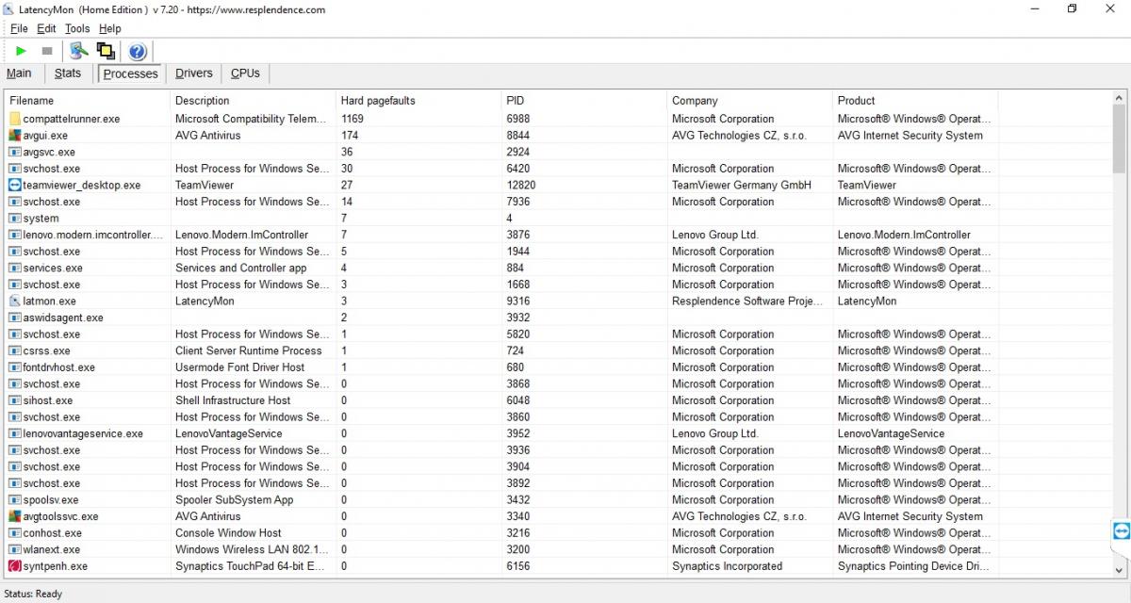Screen dimensions: 1131x603
Task: Select the system process row name
Action: (41, 219)
